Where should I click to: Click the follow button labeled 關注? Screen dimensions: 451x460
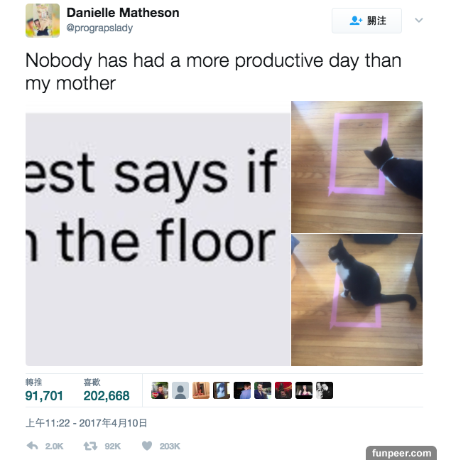366,21
